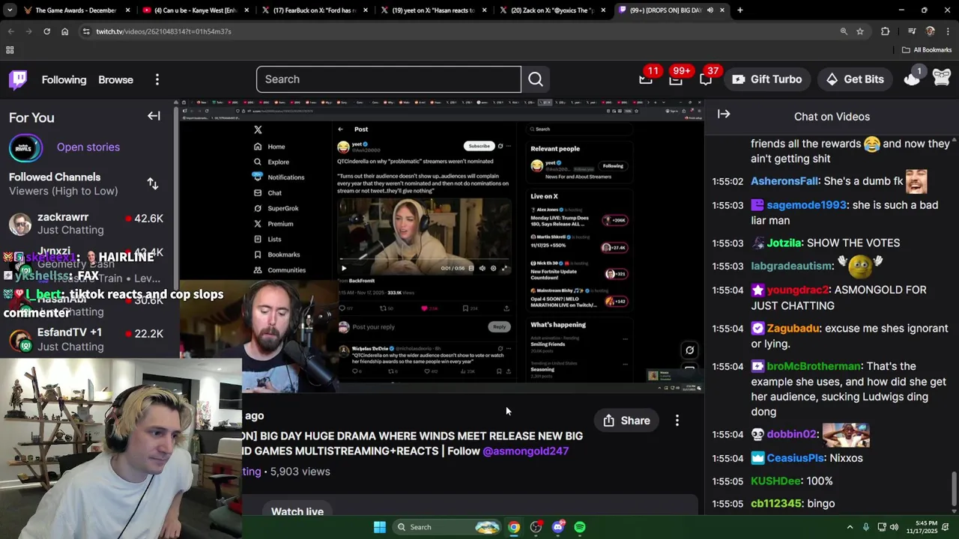Open the Twitch inbox icon with 99+ badge
The height and width of the screenshot is (539, 959).
coord(676,79)
